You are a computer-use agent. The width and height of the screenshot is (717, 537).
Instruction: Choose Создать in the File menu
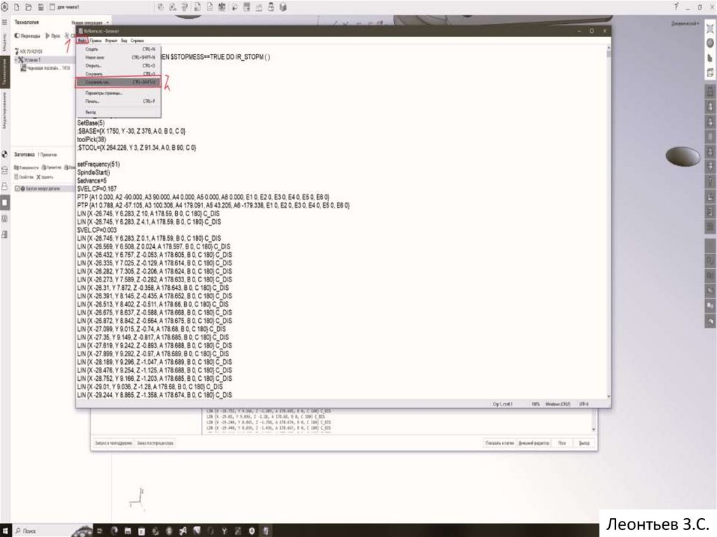click(118, 49)
